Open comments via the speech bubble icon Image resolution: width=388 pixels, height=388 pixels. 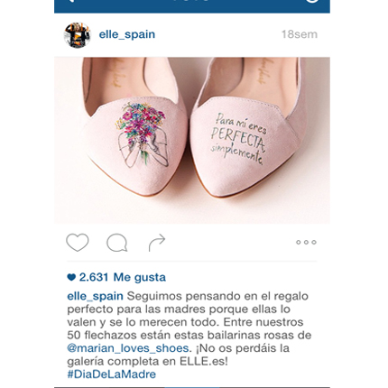[117, 243]
